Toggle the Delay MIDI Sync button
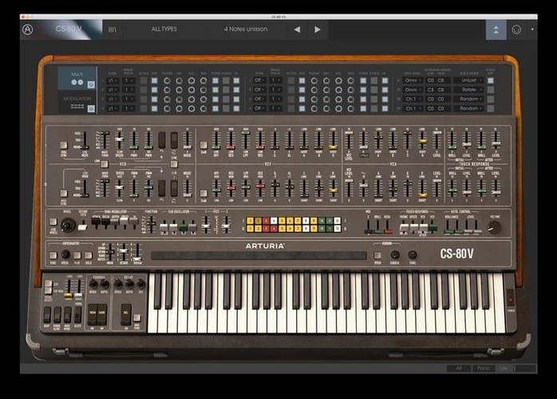The image size is (557, 399). [x=136, y=318]
